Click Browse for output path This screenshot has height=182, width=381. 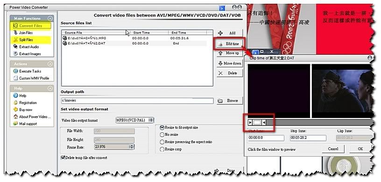[230, 101]
